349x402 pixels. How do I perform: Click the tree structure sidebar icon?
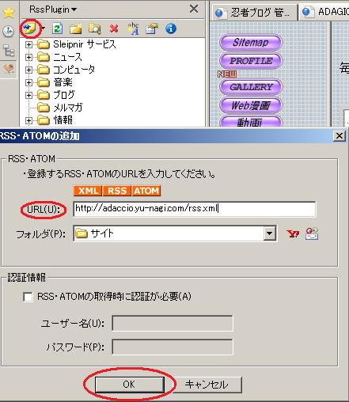pos(9,51)
